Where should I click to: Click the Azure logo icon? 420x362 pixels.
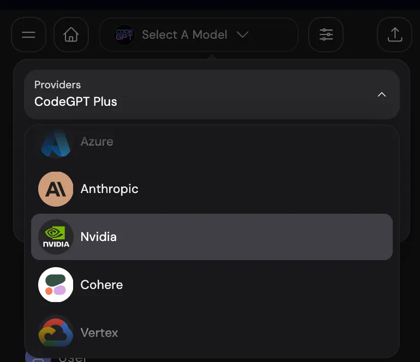coord(56,143)
